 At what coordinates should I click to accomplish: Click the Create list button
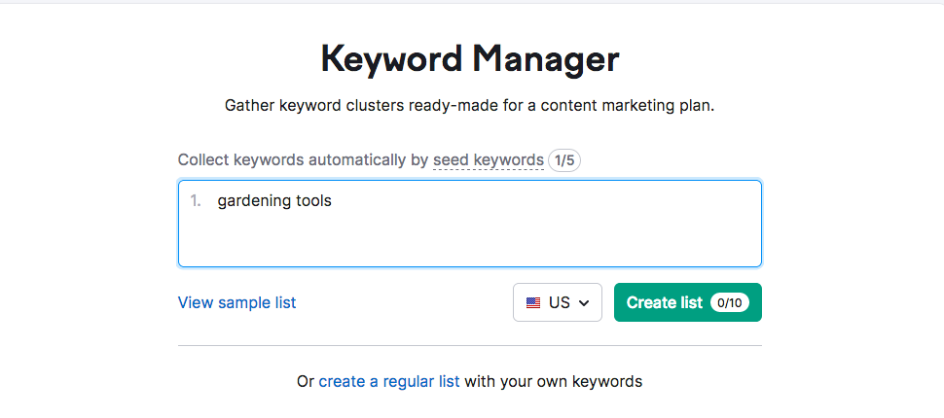[687, 302]
